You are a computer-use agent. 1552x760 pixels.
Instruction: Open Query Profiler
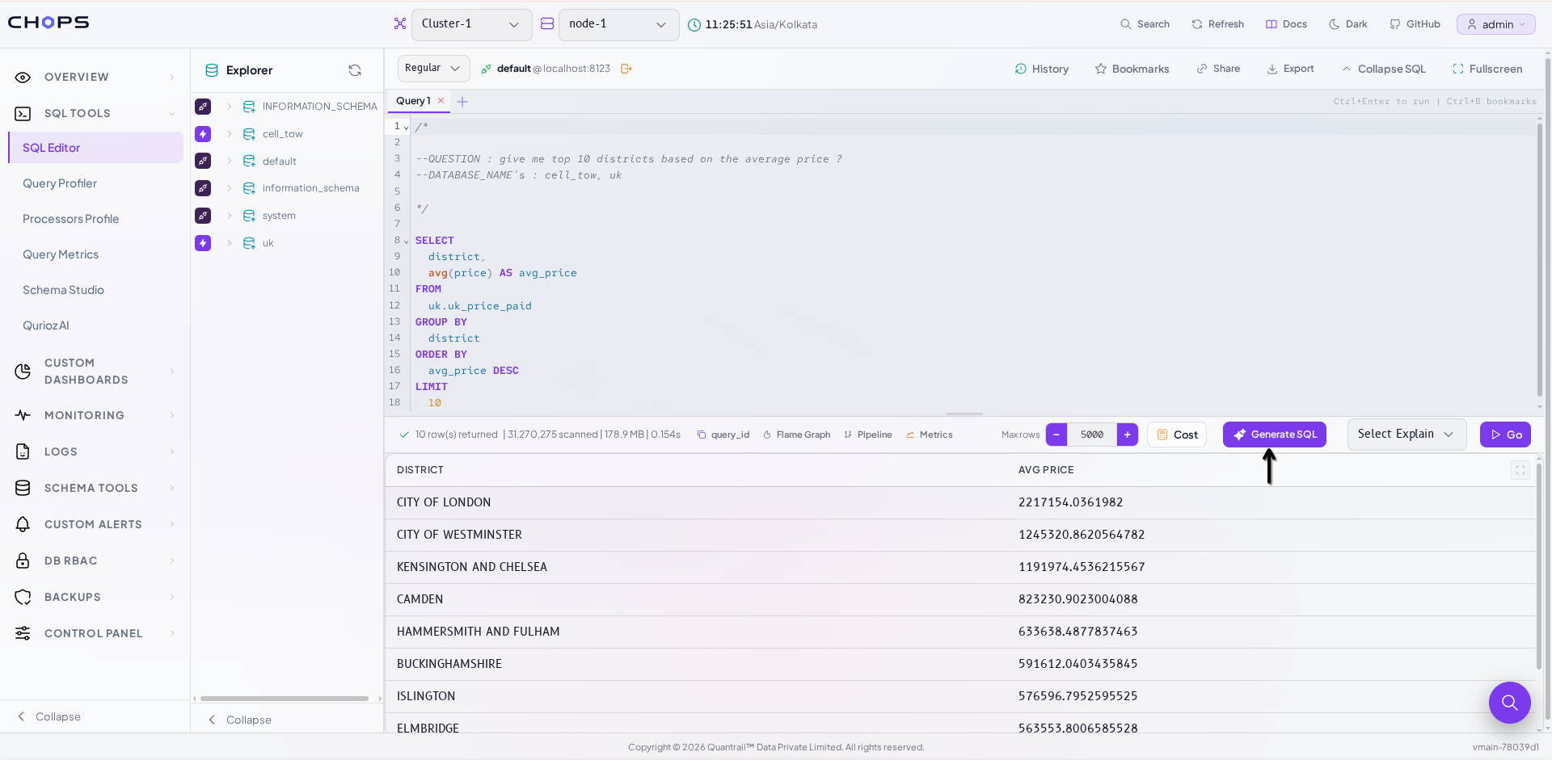[60, 183]
